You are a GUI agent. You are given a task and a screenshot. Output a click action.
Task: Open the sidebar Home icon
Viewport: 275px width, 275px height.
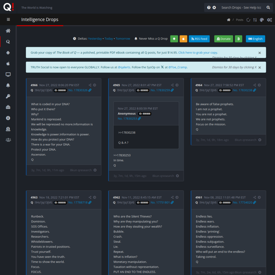(8, 31)
